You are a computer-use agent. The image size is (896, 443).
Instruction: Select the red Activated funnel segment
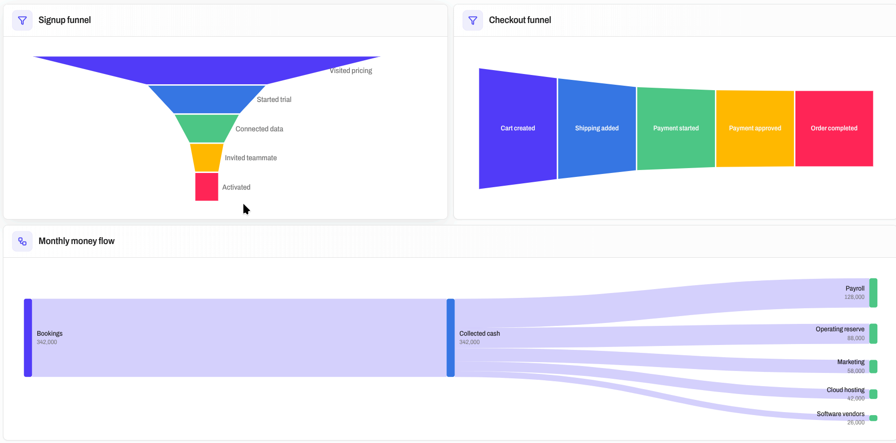pyautogui.click(x=207, y=187)
